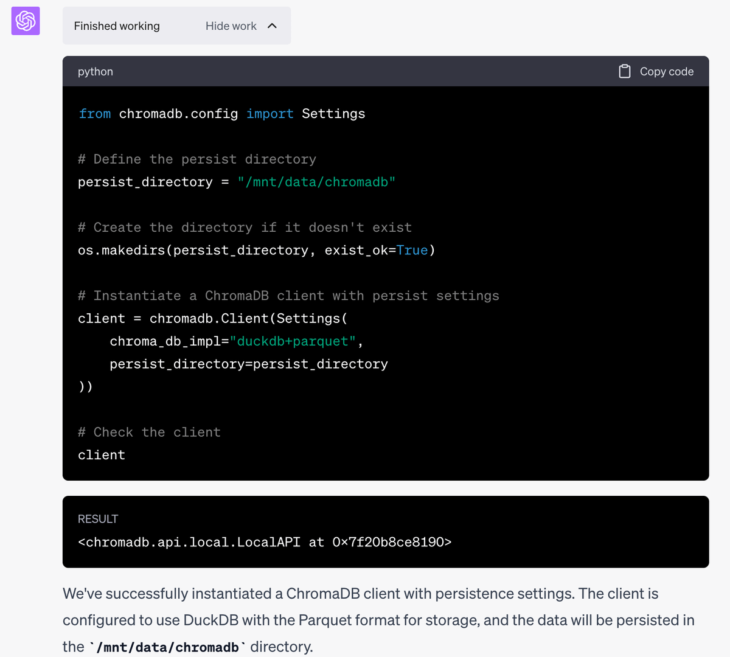Click the "duckdb+parquet" string value
The image size is (730, 657).
tap(293, 341)
